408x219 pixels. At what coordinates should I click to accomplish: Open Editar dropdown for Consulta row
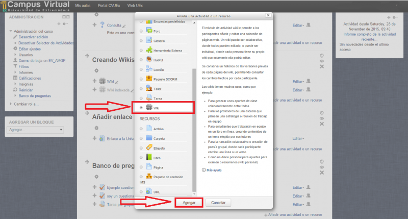pos(298,25)
